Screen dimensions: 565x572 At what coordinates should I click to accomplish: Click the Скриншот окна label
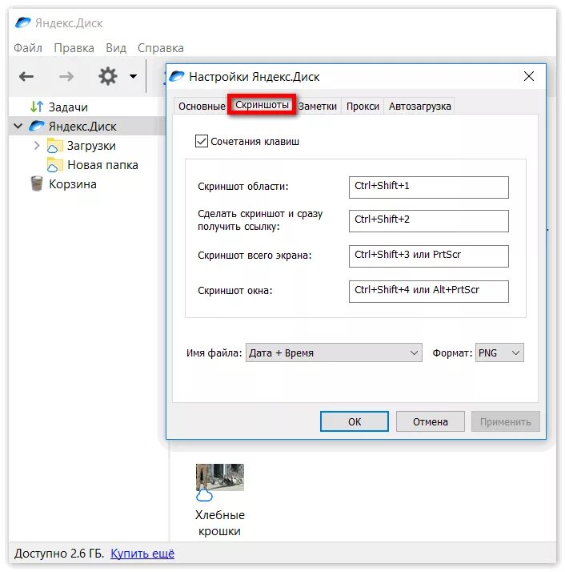234,291
